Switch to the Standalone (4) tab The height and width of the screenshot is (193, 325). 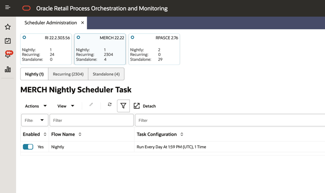click(106, 74)
